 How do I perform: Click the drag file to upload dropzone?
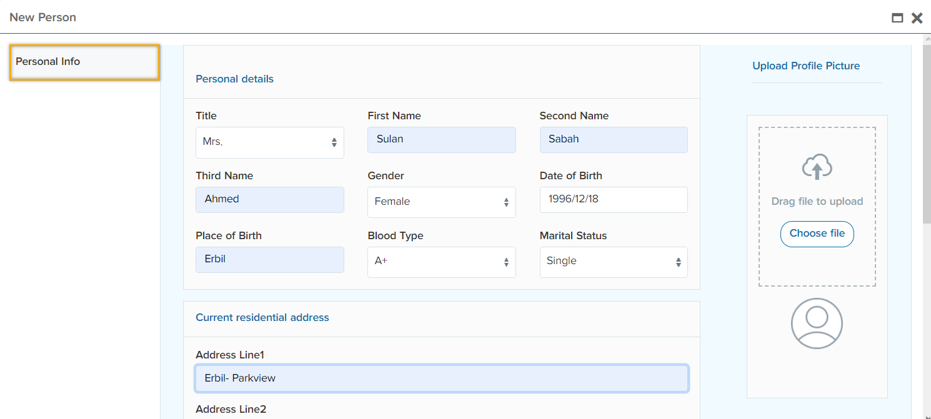[x=817, y=201]
